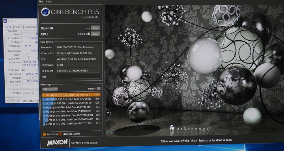Click the brown Identical System legend swatch
This screenshot has width=284, height=151.
pyautogui.click(x=60, y=134)
